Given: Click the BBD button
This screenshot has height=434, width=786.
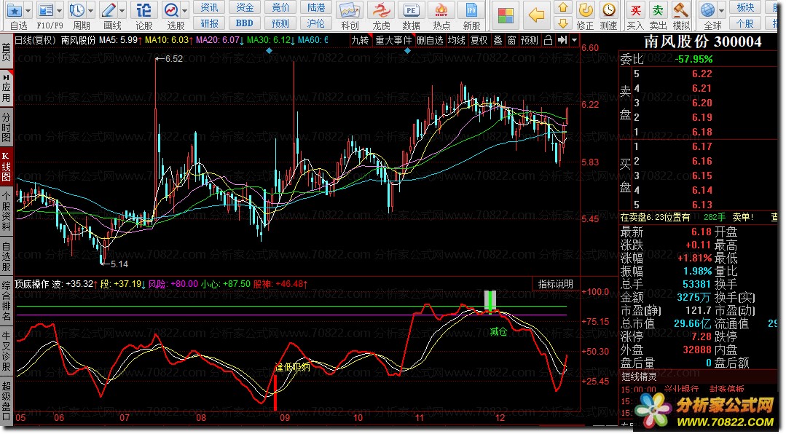Looking at the screenshot, I should [245, 23].
